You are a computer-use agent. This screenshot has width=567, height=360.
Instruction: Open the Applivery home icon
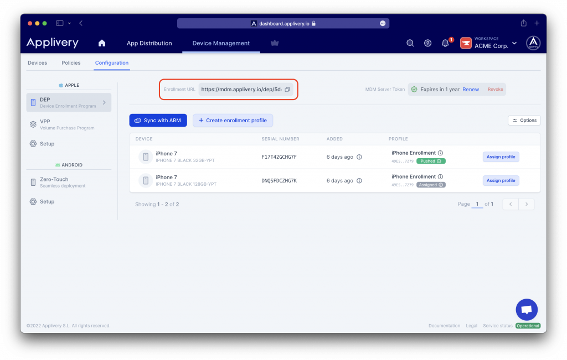(102, 43)
